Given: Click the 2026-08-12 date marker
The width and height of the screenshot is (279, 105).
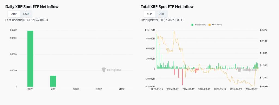Looking at the screenshot, I should pyautogui.click(x=251, y=89).
